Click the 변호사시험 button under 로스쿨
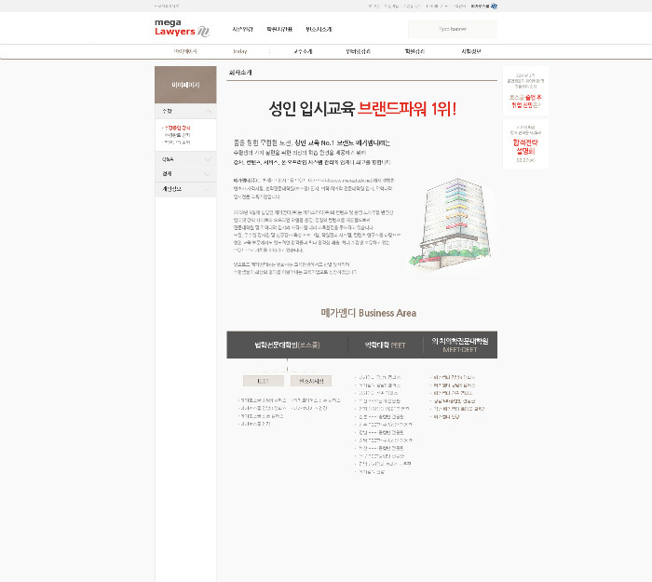Viewport: 652px width, 582px height. click(311, 381)
